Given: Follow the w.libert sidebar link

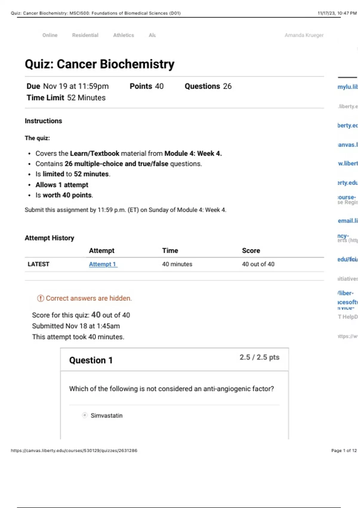Looking at the screenshot, I should (347, 163).
